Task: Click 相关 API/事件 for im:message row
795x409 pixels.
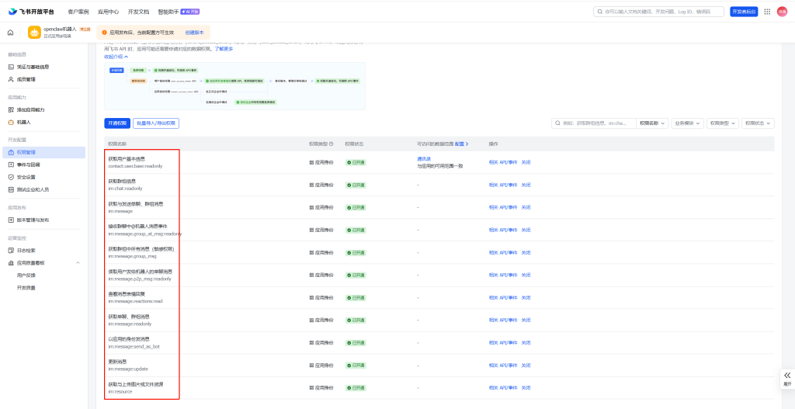Action: coord(503,207)
